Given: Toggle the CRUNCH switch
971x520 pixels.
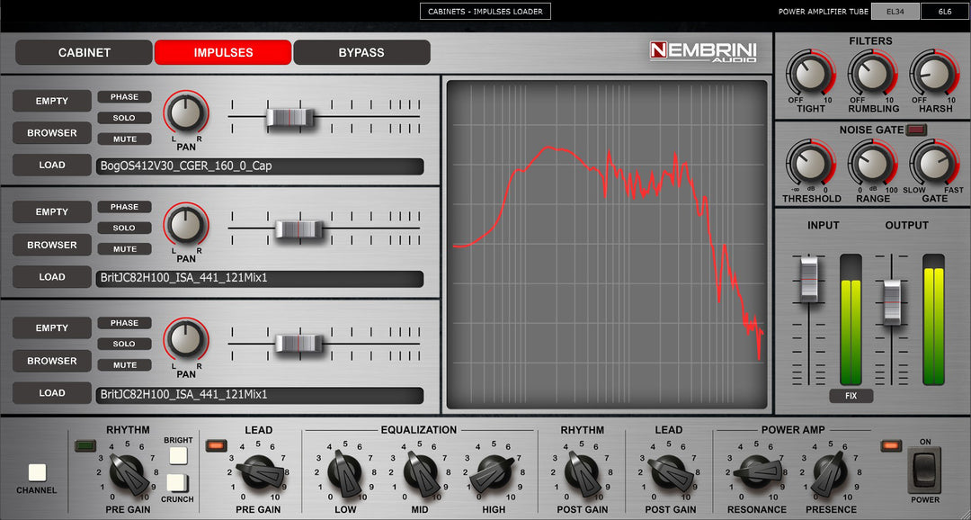Looking at the screenshot, I should pyautogui.click(x=178, y=483).
